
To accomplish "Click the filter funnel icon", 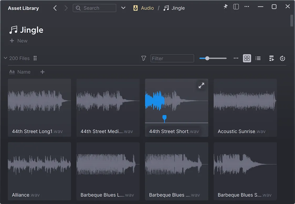I will (x=144, y=58).
